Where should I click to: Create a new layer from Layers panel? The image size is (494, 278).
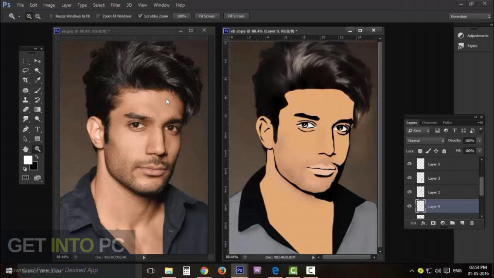click(x=462, y=223)
